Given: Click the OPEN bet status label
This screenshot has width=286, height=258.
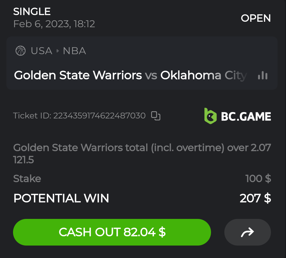Looking at the screenshot, I should pyautogui.click(x=256, y=18).
